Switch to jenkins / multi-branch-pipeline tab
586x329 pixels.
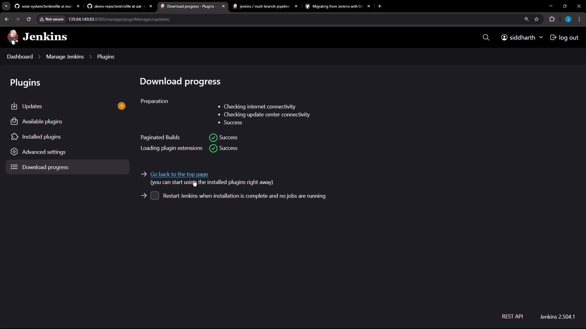pyautogui.click(x=264, y=6)
